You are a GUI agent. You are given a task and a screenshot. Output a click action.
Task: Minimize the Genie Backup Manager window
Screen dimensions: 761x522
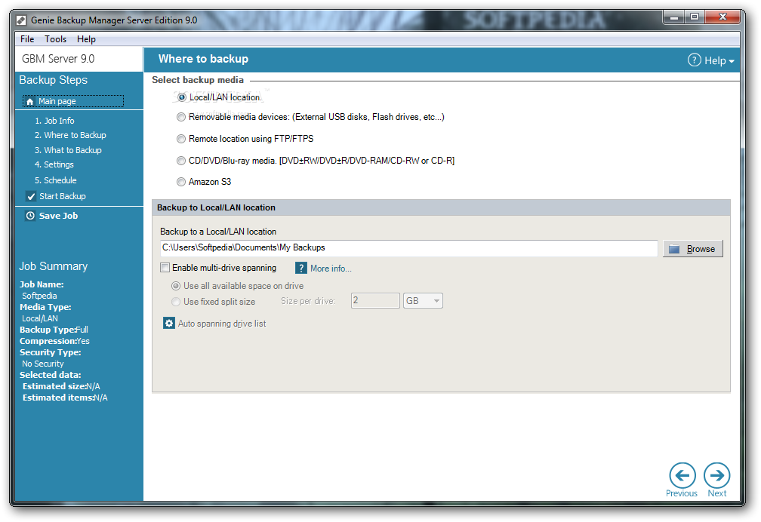[673, 17]
